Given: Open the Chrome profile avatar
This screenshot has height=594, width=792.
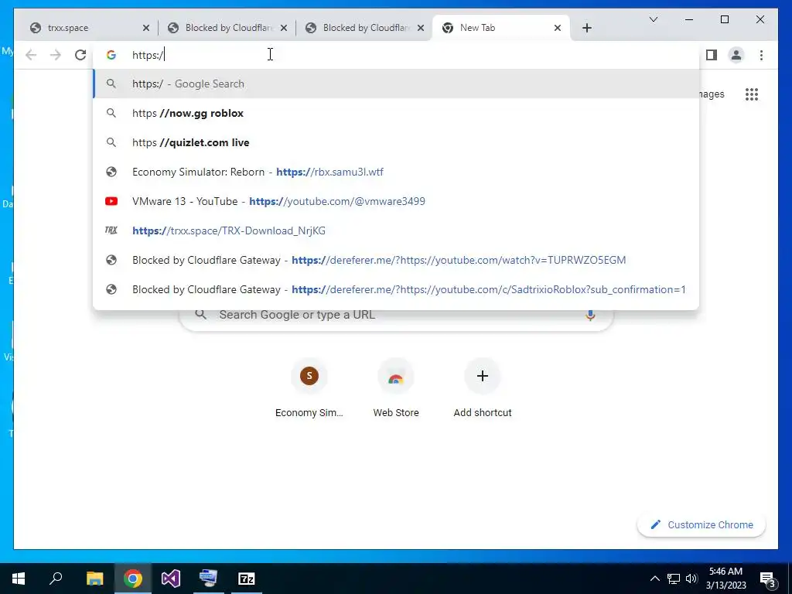Looking at the screenshot, I should 736,55.
